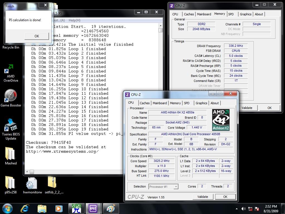Click OK in front CPU-Z window
Screen dimensions: 285x214
click(225, 197)
